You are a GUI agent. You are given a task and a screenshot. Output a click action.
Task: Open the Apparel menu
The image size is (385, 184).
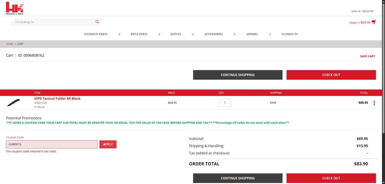pos(252,34)
